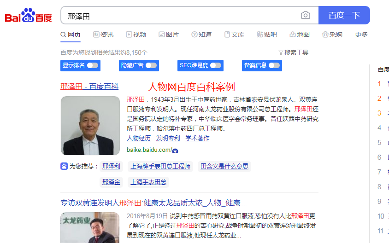Screen dimensions: 389x243
Task: Click the Baidu logo
Action: coord(28,15)
